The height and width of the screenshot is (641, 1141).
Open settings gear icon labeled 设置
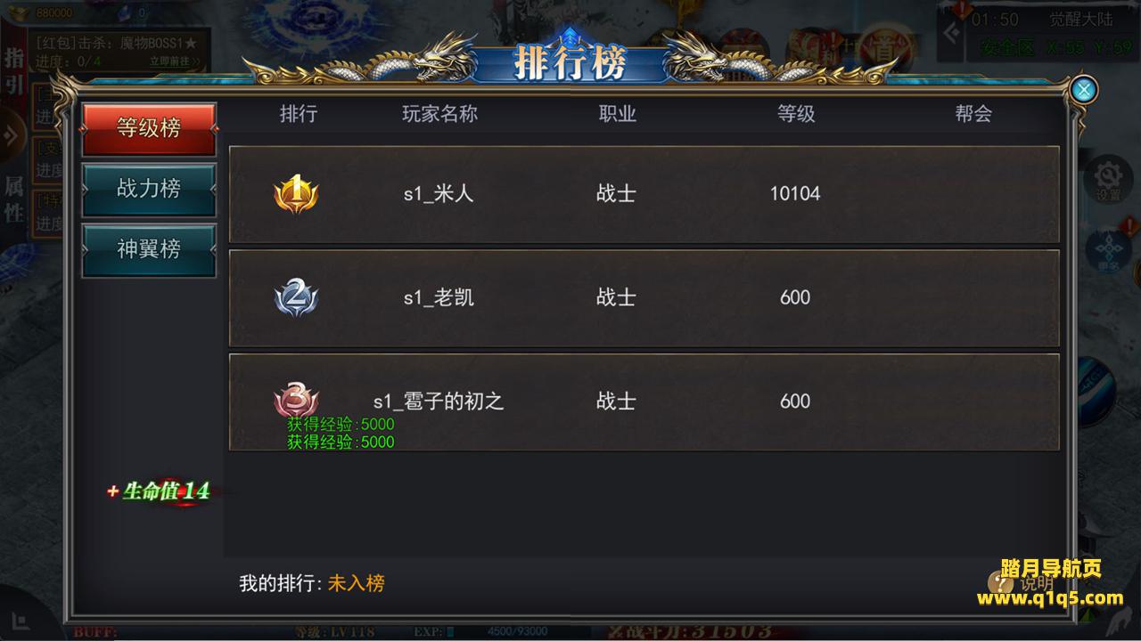pos(1108,178)
